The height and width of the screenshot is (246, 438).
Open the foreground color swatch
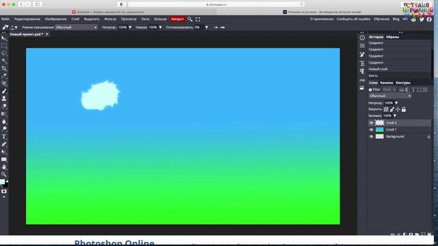point(3,182)
